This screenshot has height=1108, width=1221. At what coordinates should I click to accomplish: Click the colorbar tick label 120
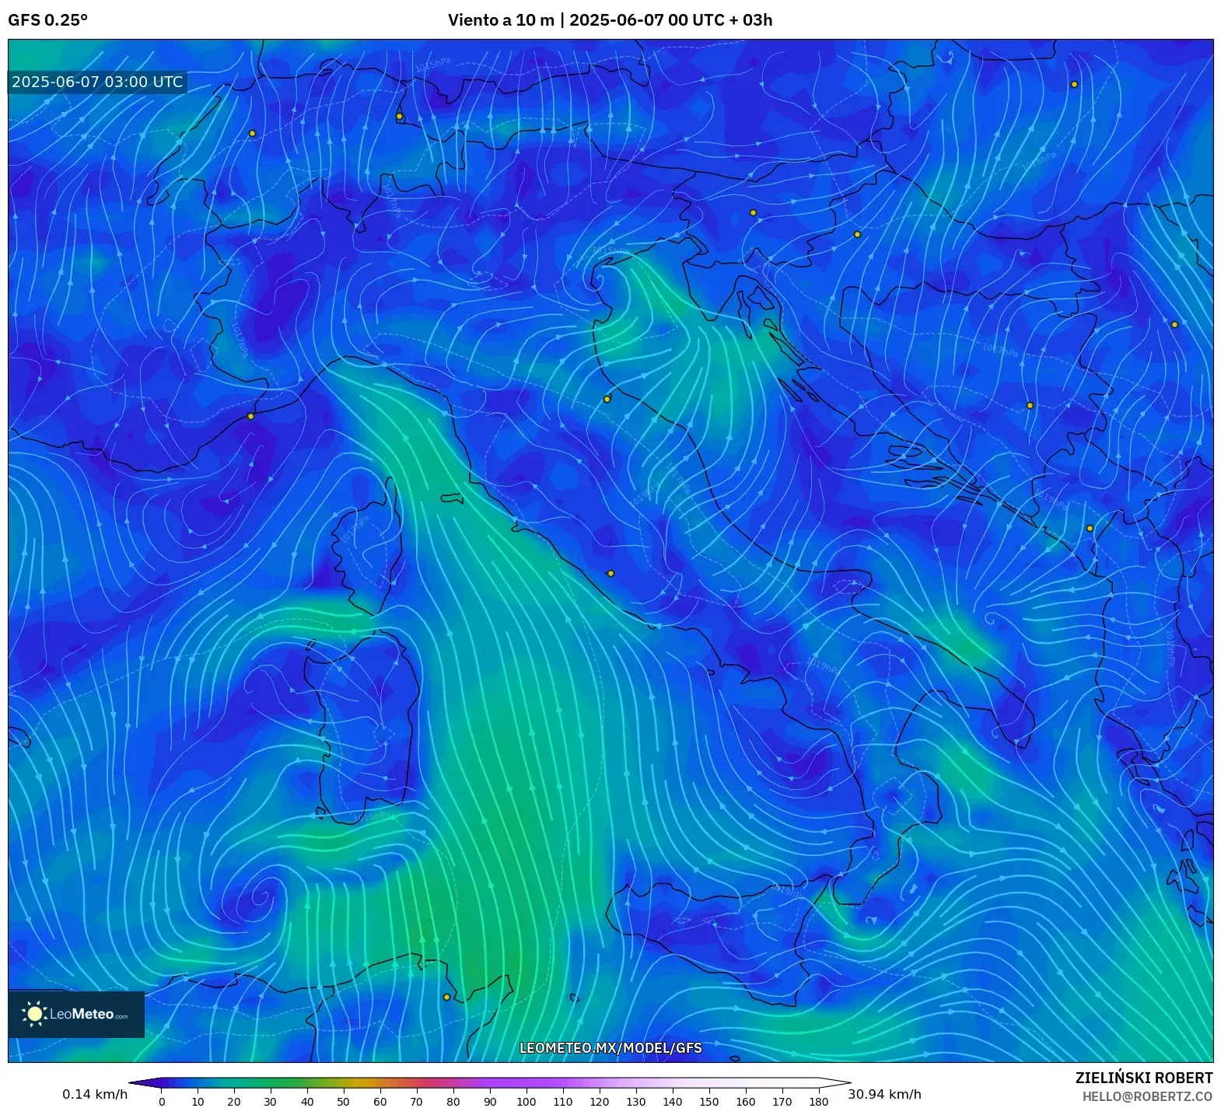point(599,1101)
